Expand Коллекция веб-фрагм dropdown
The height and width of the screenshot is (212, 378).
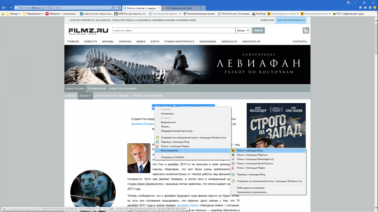tap(180, 14)
